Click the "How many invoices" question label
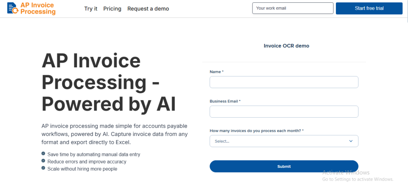This screenshot has height=191, width=408. [x=257, y=131]
